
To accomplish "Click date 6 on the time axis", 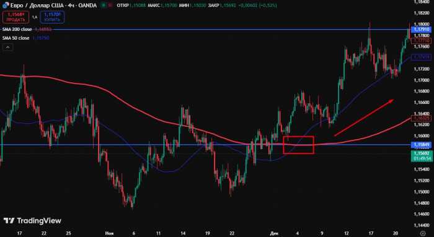I will [134, 233].
